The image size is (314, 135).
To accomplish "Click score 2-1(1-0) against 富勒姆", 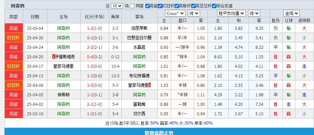I will pos(95,104).
